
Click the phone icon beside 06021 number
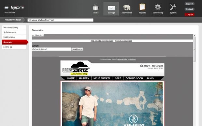141,66
